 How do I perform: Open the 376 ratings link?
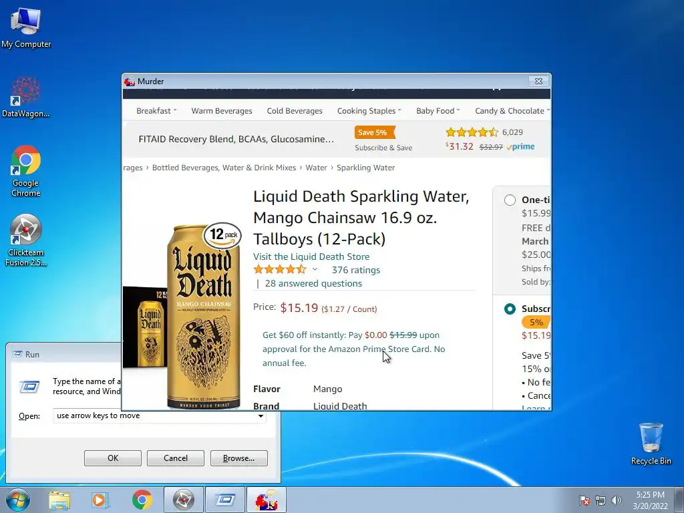coord(355,270)
